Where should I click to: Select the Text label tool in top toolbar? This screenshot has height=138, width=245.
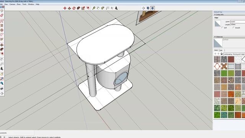coord(107,8)
